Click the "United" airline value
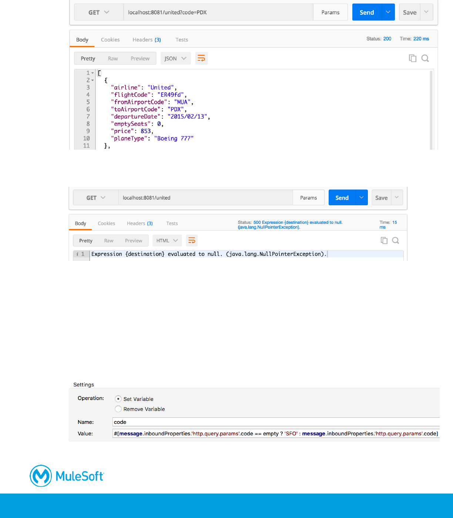453x518 pixels. pyautogui.click(x=161, y=87)
